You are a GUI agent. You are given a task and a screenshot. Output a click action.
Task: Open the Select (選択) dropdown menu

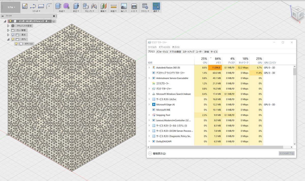point(156,11)
